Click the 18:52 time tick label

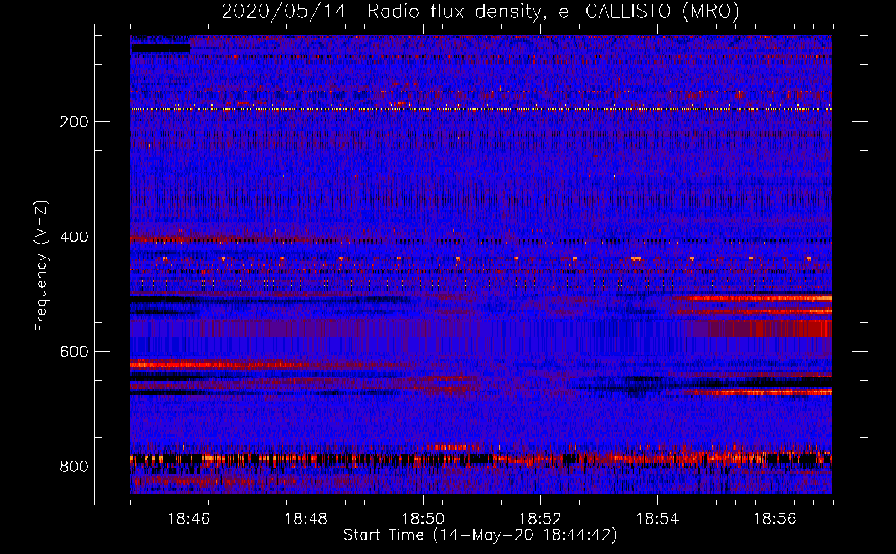coord(540,519)
